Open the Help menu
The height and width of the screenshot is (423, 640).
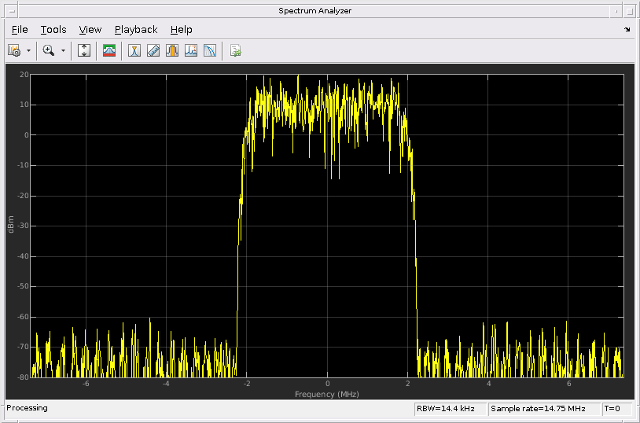[x=181, y=29]
